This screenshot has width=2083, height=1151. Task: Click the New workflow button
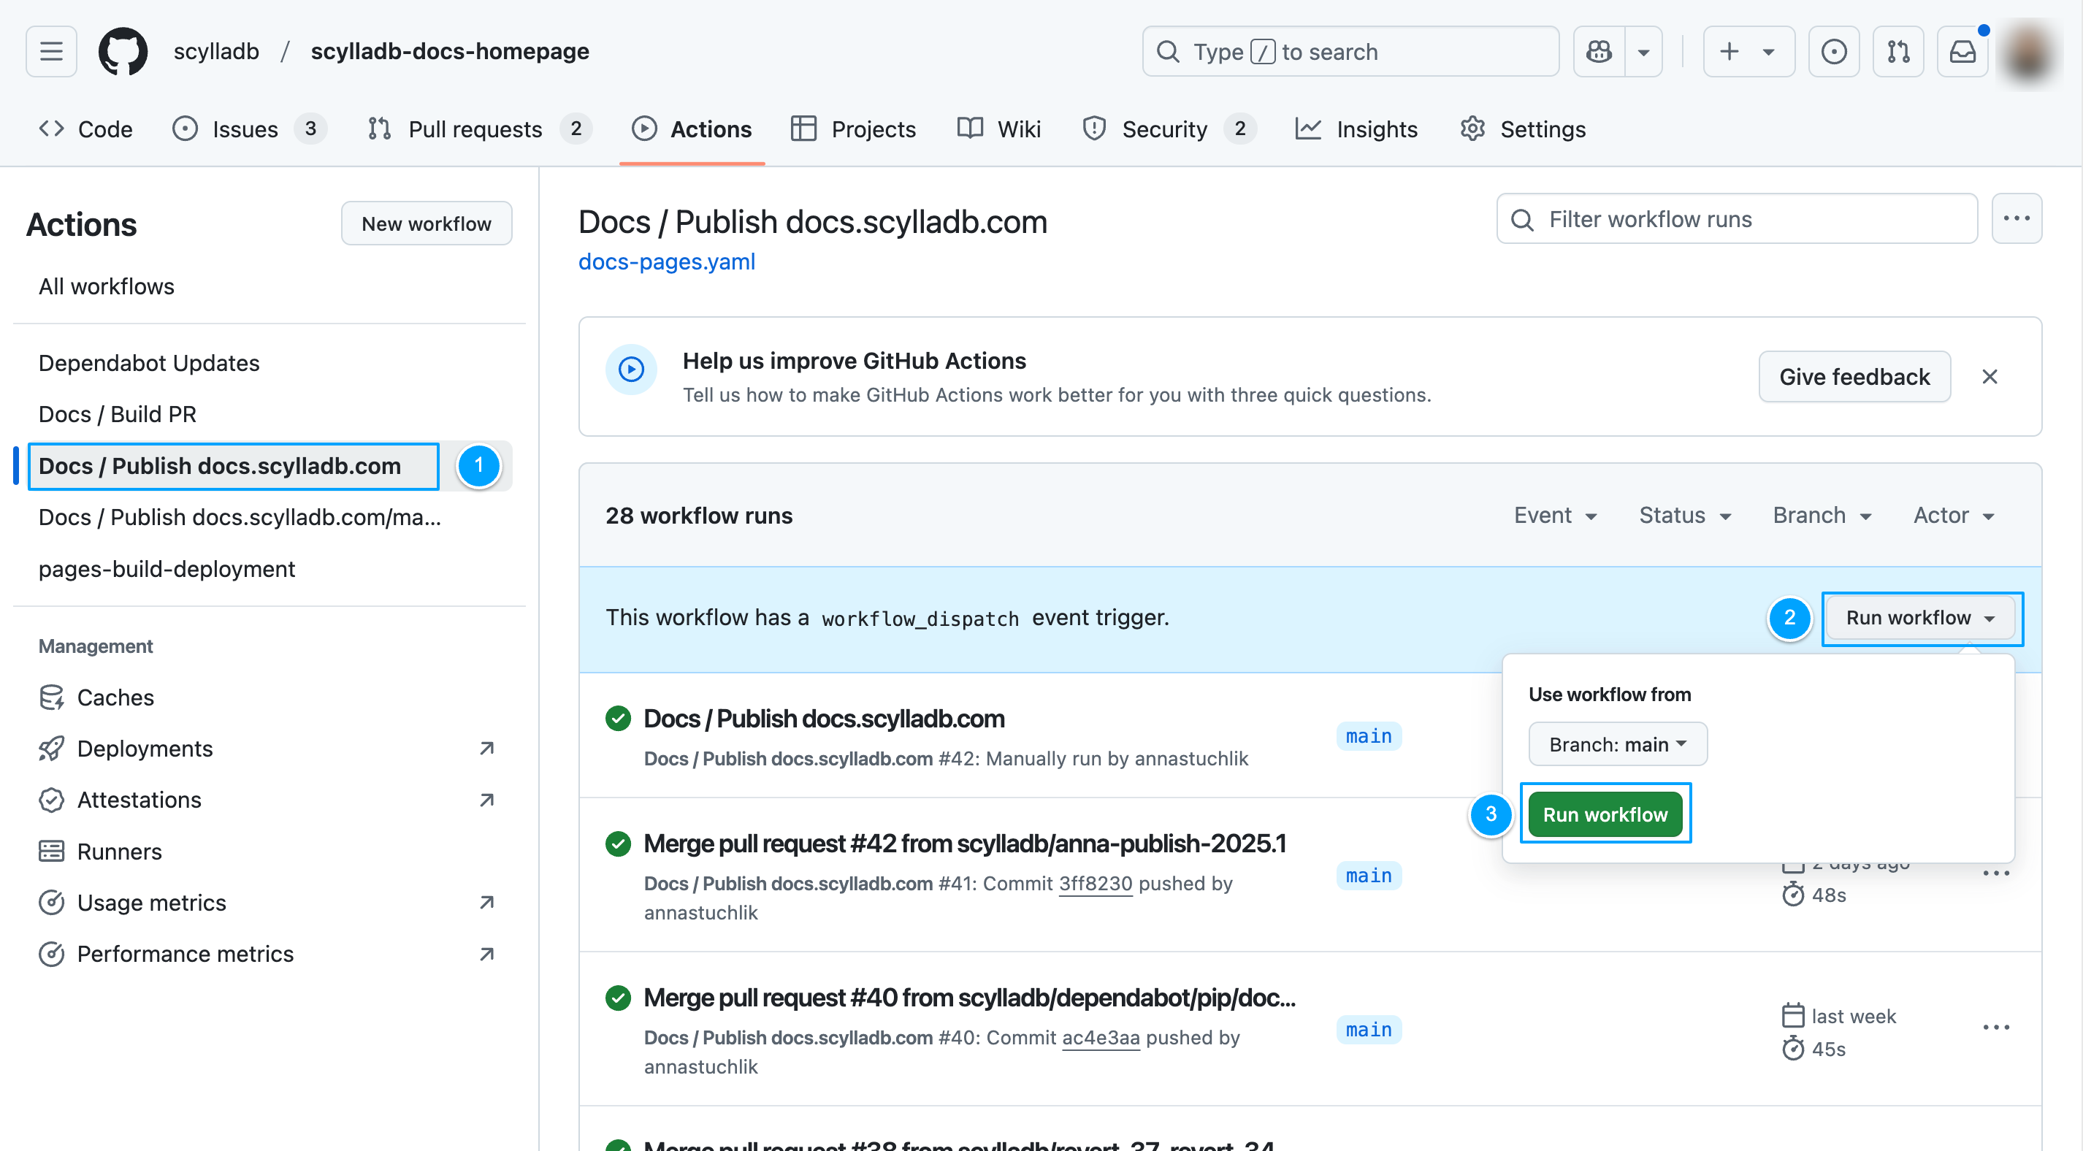pyautogui.click(x=425, y=224)
